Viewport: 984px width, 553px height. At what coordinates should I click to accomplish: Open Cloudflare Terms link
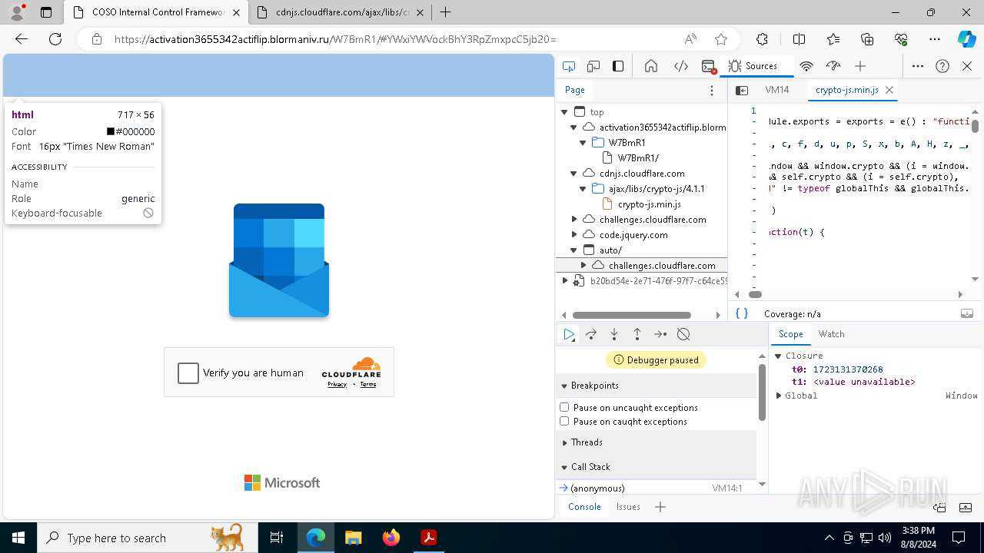(x=368, y=384)
